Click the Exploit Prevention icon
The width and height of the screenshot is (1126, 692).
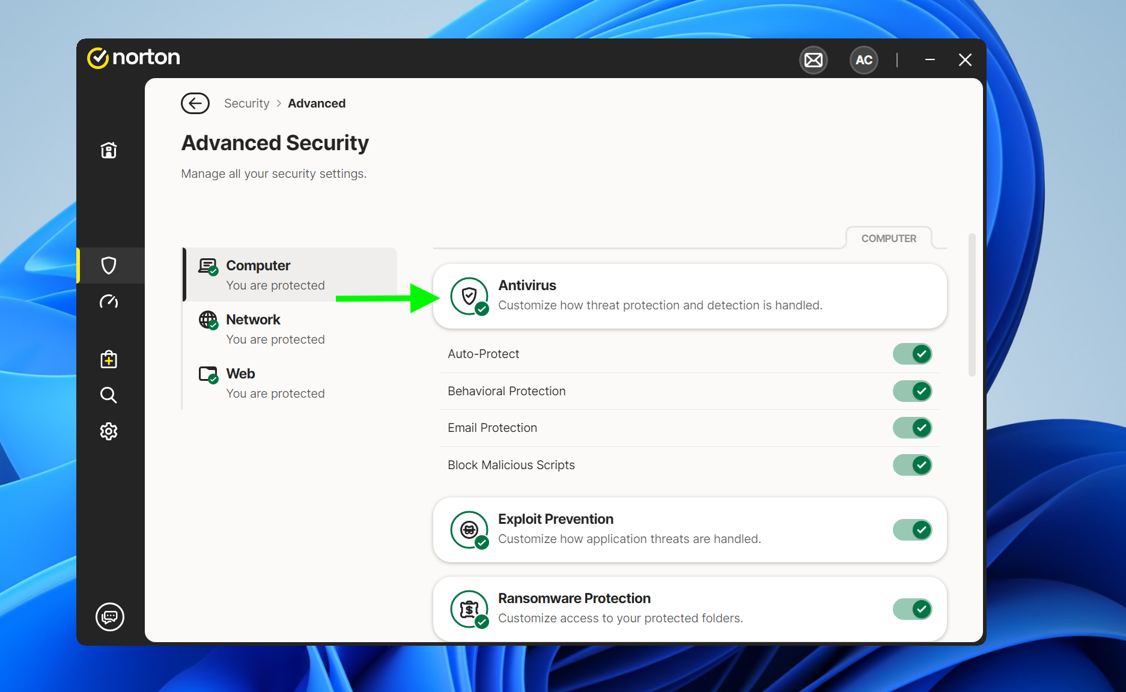click(469, 530)
